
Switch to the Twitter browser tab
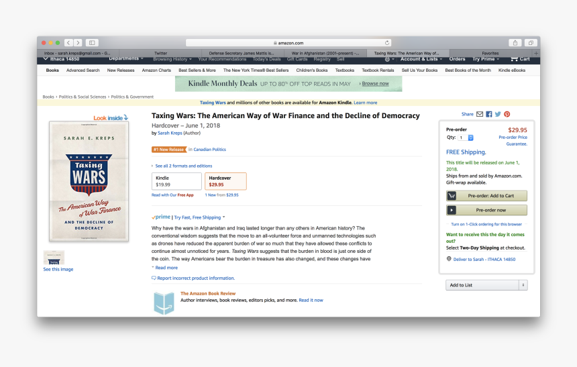[160, 53]
